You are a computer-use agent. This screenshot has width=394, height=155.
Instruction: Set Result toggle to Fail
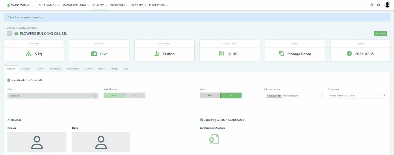(231, 95)
